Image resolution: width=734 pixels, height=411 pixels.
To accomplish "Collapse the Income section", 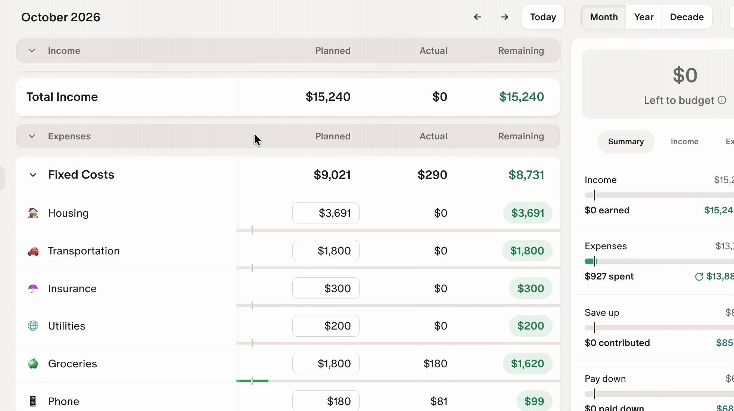I will pyautogui.click(x=32, y=51).
